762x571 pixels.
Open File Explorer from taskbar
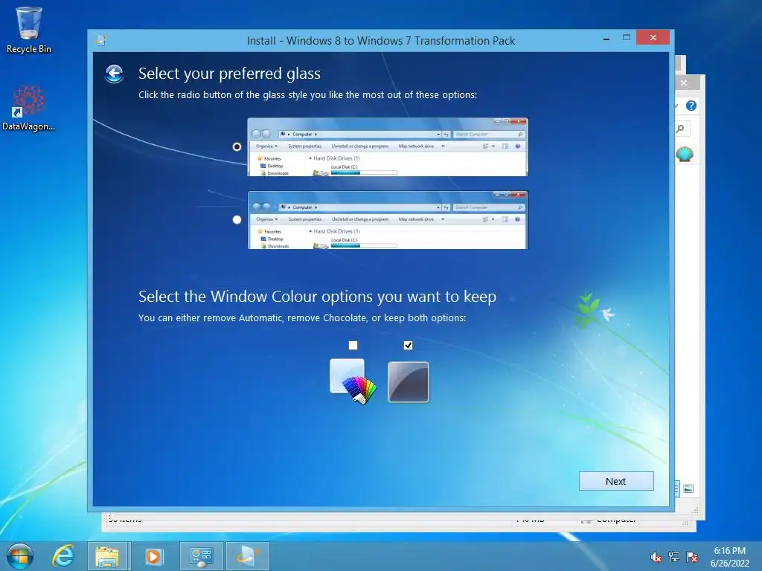108,556
